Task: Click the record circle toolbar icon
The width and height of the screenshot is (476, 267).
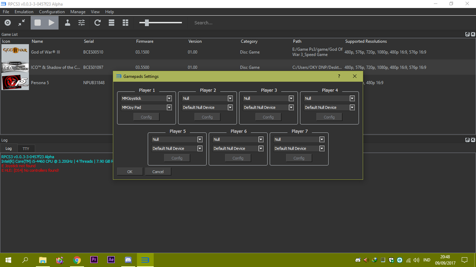Action: (7, 23)
